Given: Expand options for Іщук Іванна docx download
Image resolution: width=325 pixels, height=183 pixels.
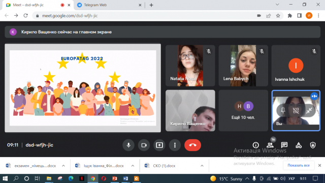Looking at the screenshot, I should coord(133,166).
